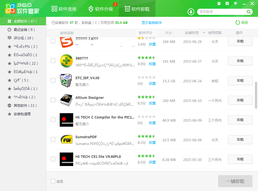Switch to the 软件宝库 tab
This screenshot has height=191, width=258.
[x=64, y=9]
